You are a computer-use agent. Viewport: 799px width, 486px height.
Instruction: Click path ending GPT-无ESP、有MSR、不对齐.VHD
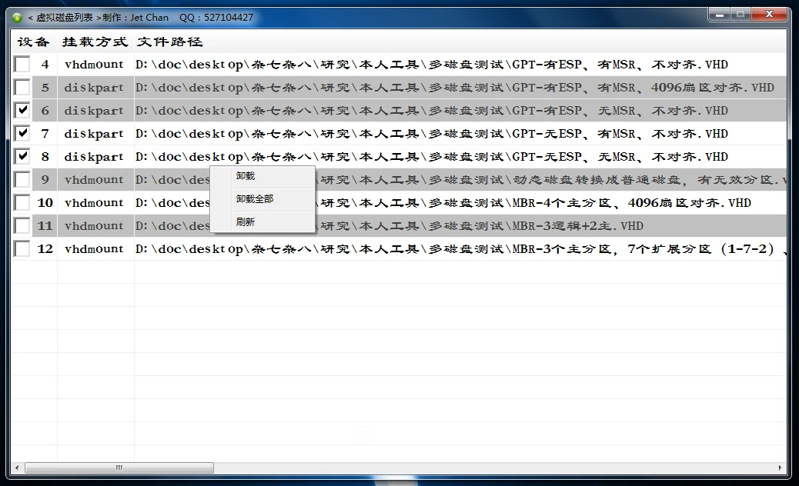(432, 133)
